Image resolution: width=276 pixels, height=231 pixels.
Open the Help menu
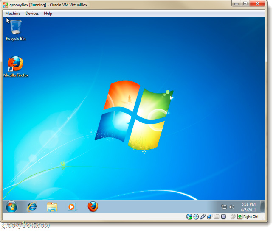(x=48, y=14)
